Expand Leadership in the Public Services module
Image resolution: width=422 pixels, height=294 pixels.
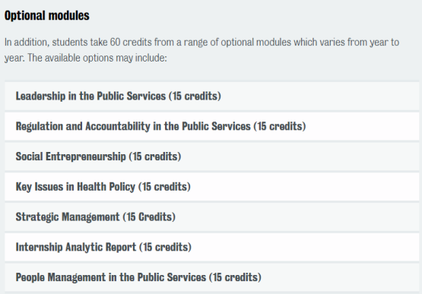(x=212, y=96)
